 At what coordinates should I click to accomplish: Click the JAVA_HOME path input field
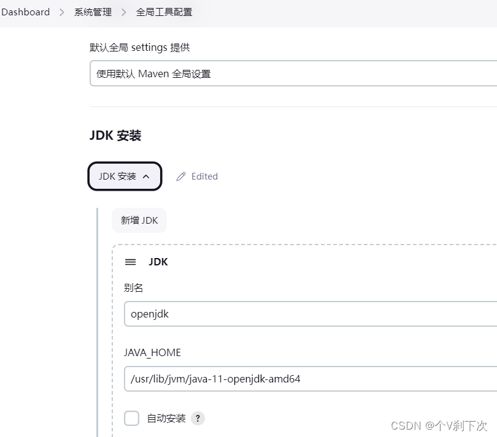310,379
